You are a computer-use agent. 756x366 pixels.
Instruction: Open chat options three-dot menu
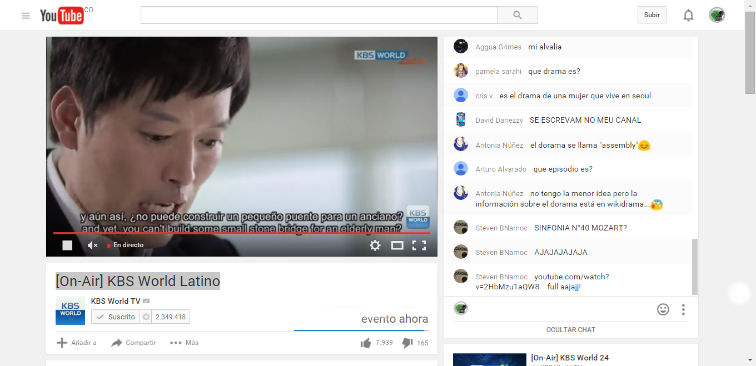coord(683,309)
